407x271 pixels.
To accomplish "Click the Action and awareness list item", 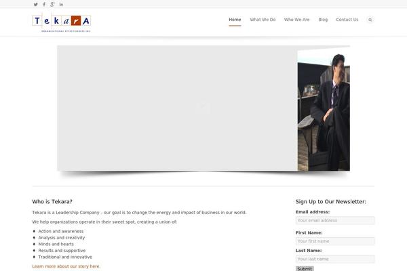I will [61, 231].
